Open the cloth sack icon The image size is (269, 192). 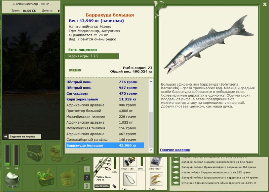click(55, 153)
